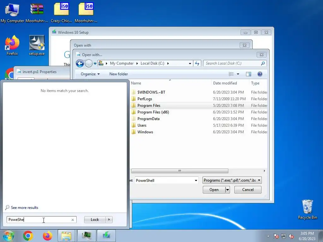Open the dropdown arrow on the Open button
Screen dimensions: 323x242
[227, 190]
